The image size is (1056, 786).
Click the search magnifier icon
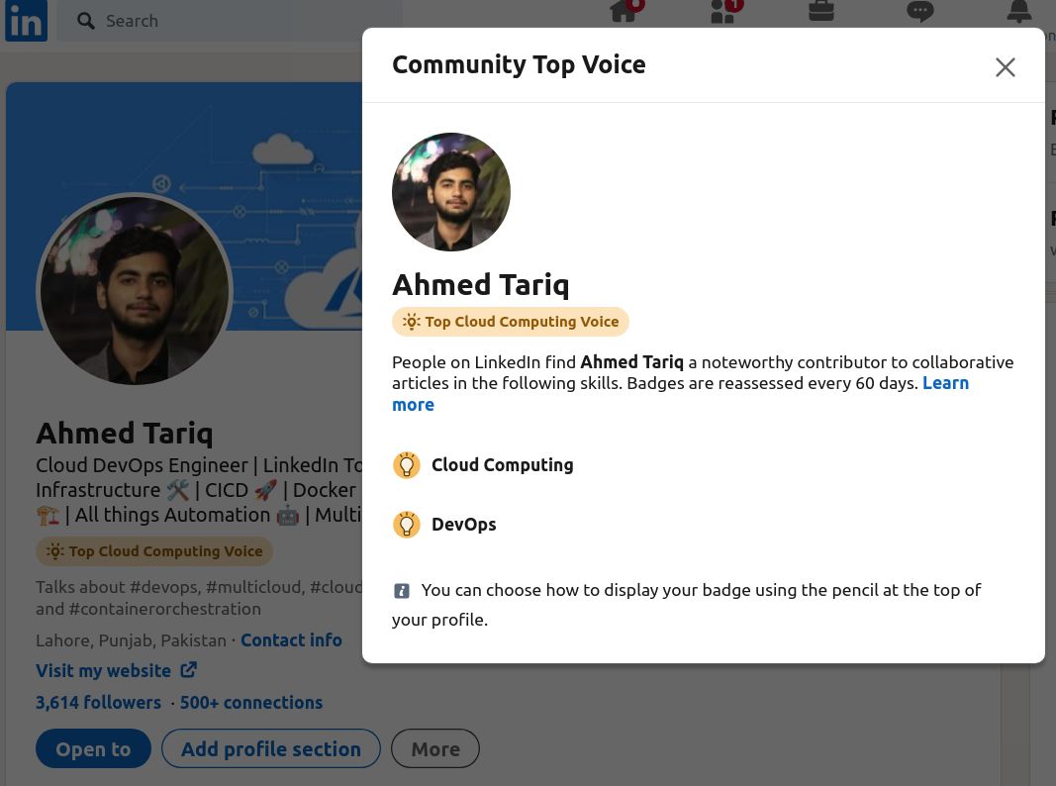click(85, 21)
